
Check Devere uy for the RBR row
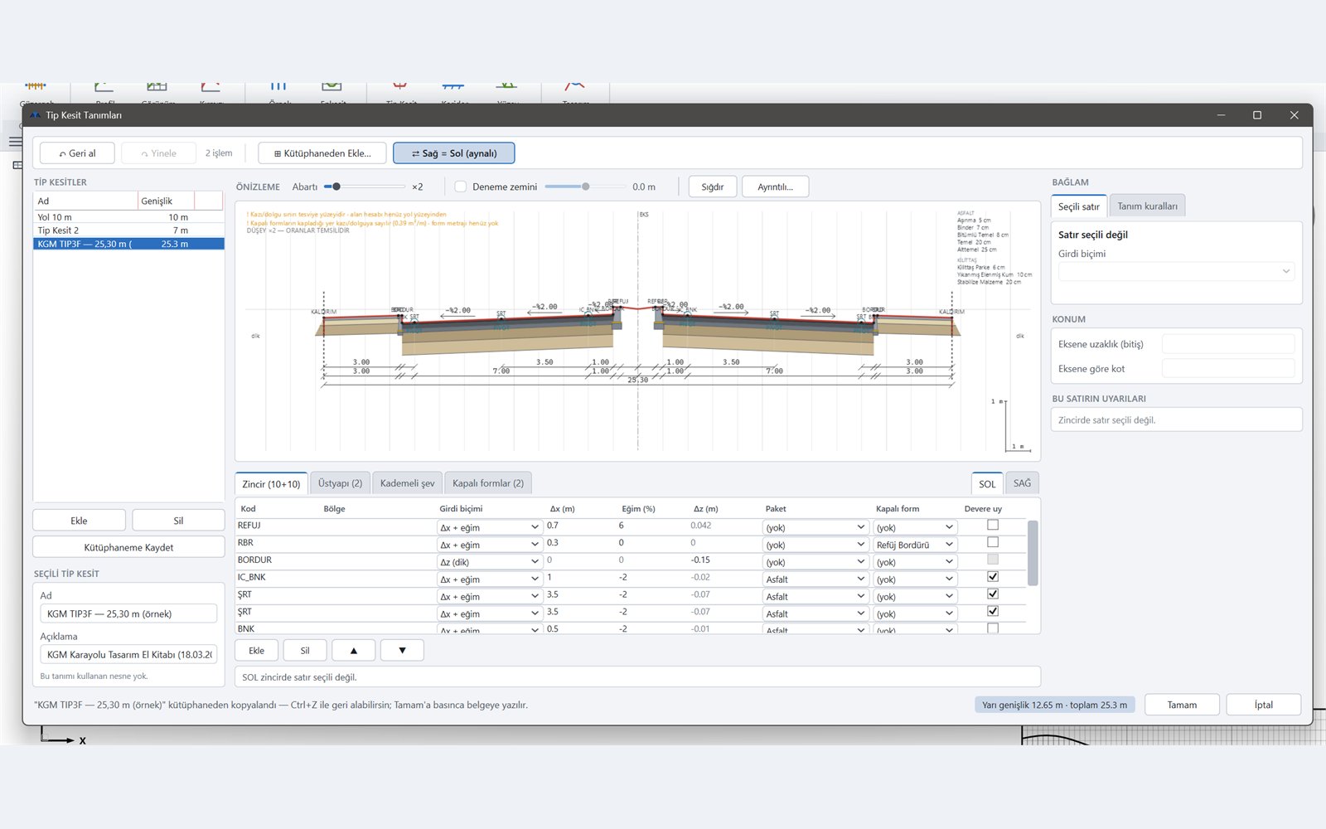pyautogui.click(x=993, y=542)
